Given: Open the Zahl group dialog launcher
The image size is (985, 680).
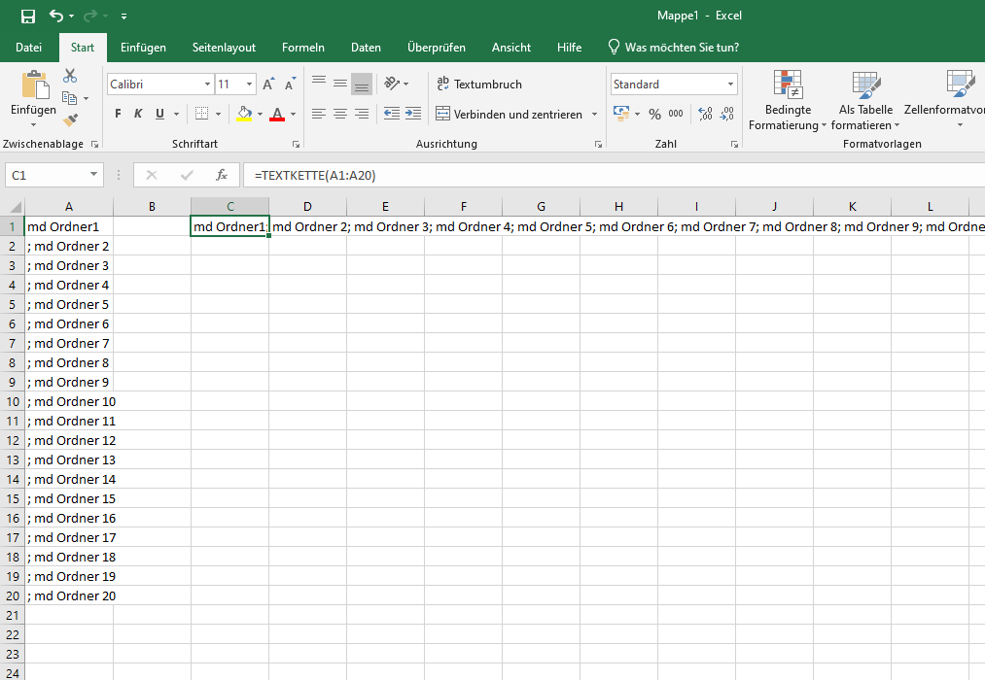Looking at the screenshot, I should [x=734, y=145].
